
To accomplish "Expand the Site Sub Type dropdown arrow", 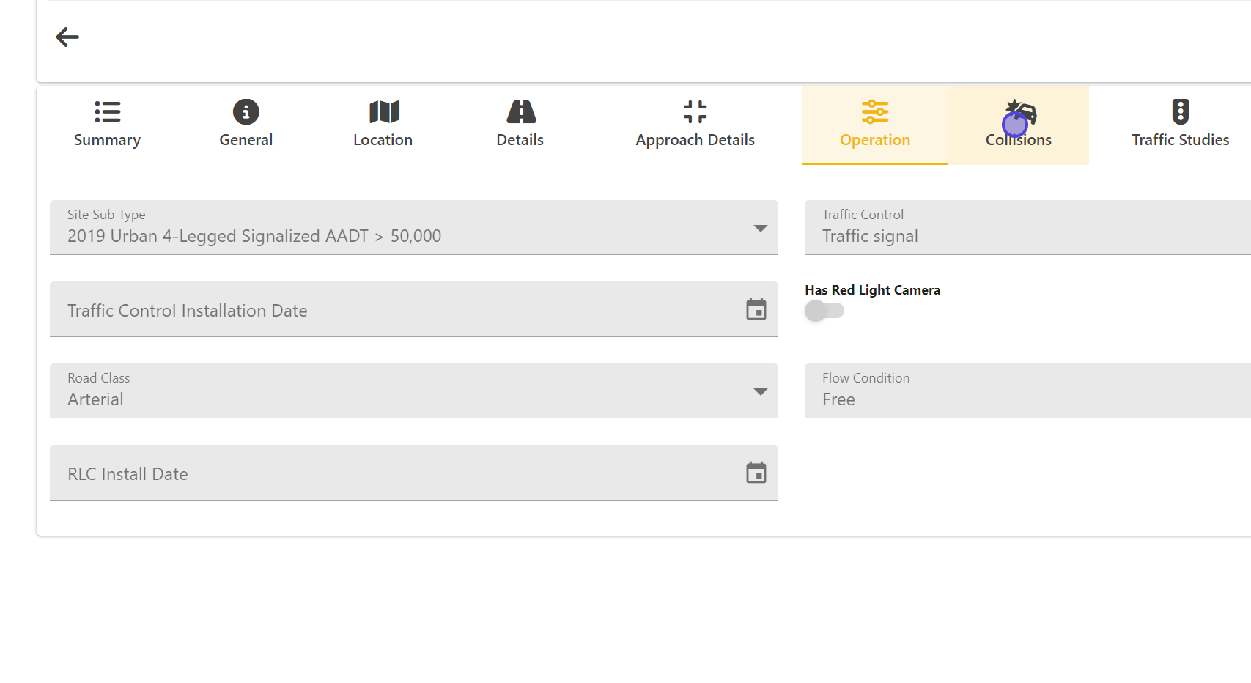I will click(x=760, y=229).
